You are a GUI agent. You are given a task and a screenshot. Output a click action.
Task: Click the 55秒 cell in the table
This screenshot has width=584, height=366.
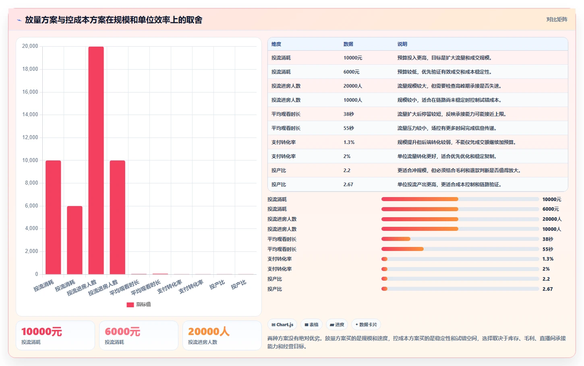pos(349,128)
